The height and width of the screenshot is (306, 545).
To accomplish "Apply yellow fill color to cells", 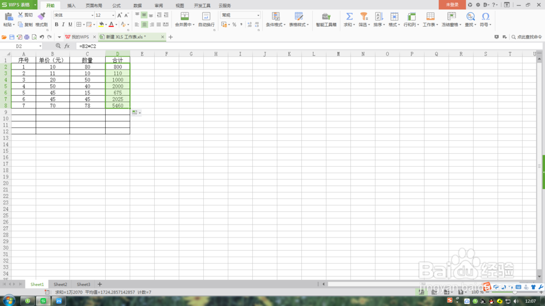I will tap(101, 24).
